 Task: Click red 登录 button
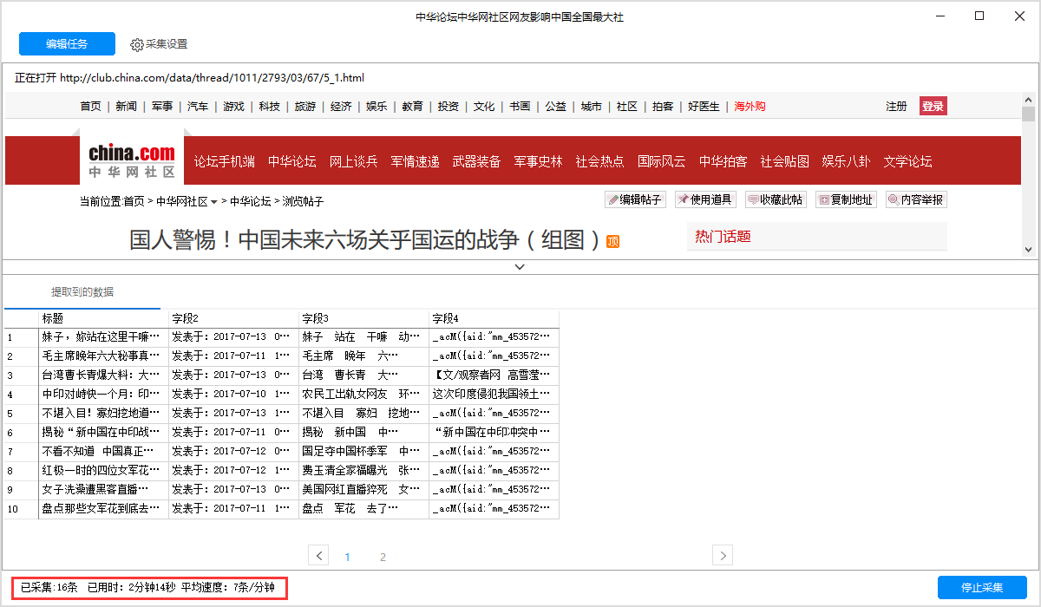click(933, 107)
